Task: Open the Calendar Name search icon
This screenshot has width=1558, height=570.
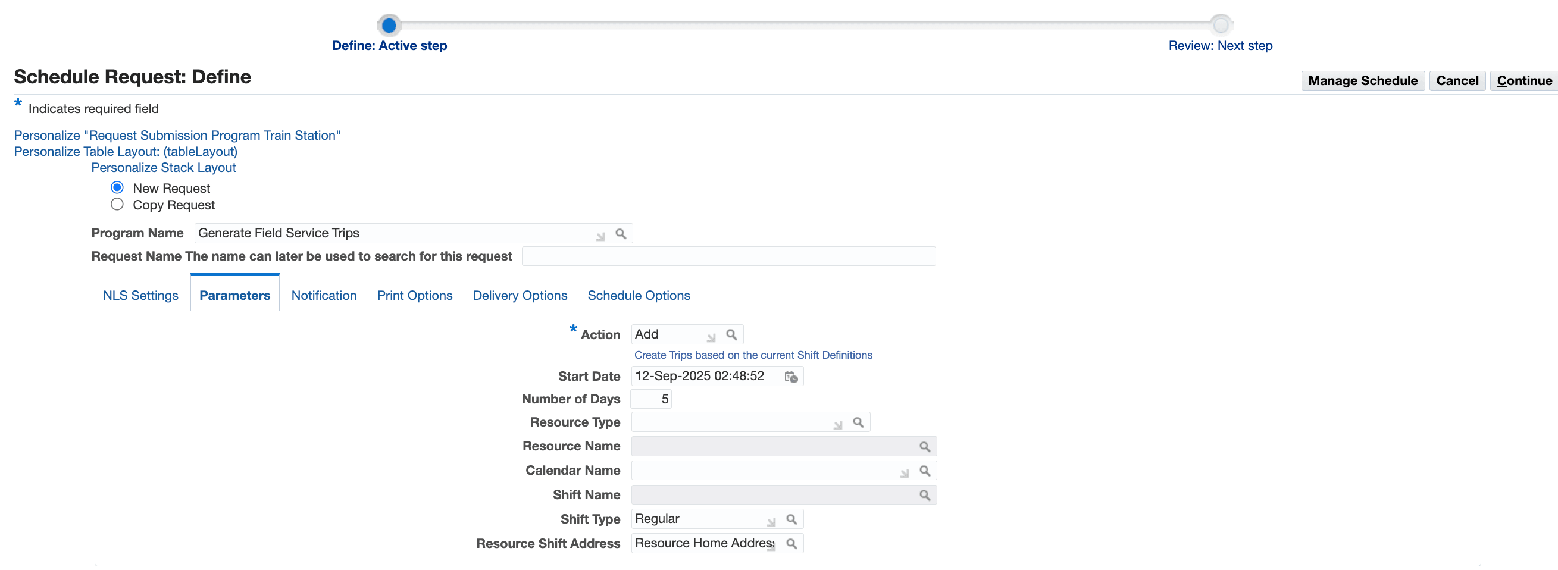Action: pos(925,470)
